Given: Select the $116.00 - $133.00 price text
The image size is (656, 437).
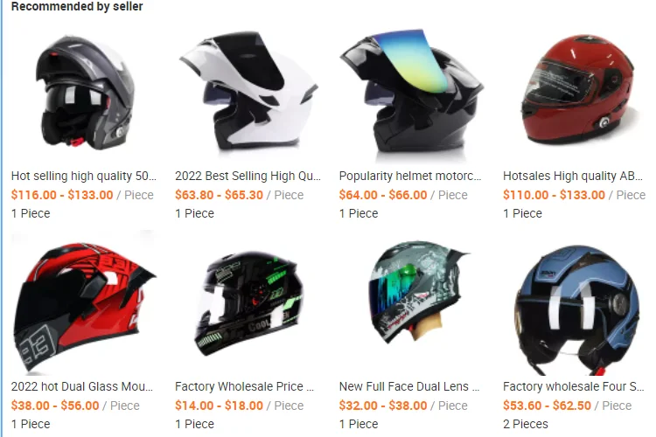Looking at the screenshot, I should pyautogui.click(x=62, y=195).
